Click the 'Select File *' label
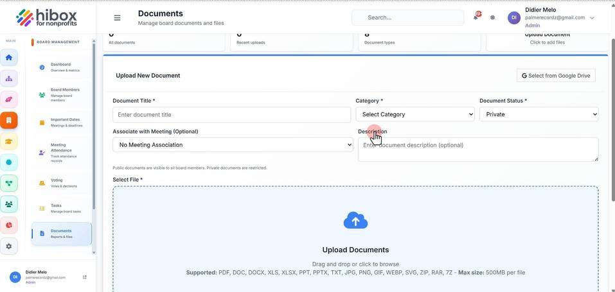 (127, 180)
